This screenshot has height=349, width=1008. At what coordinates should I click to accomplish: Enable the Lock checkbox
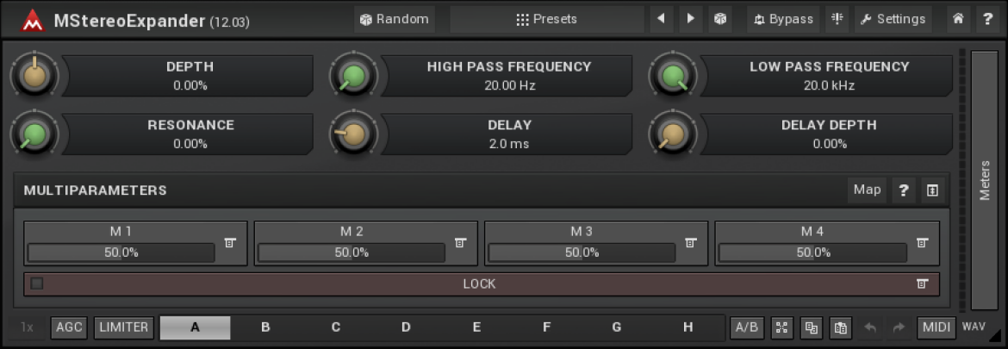pyautogui.click(x=37, y=284)
